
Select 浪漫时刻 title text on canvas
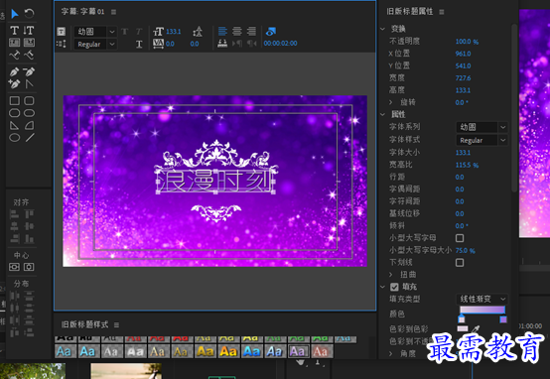[x=215, y=182]
